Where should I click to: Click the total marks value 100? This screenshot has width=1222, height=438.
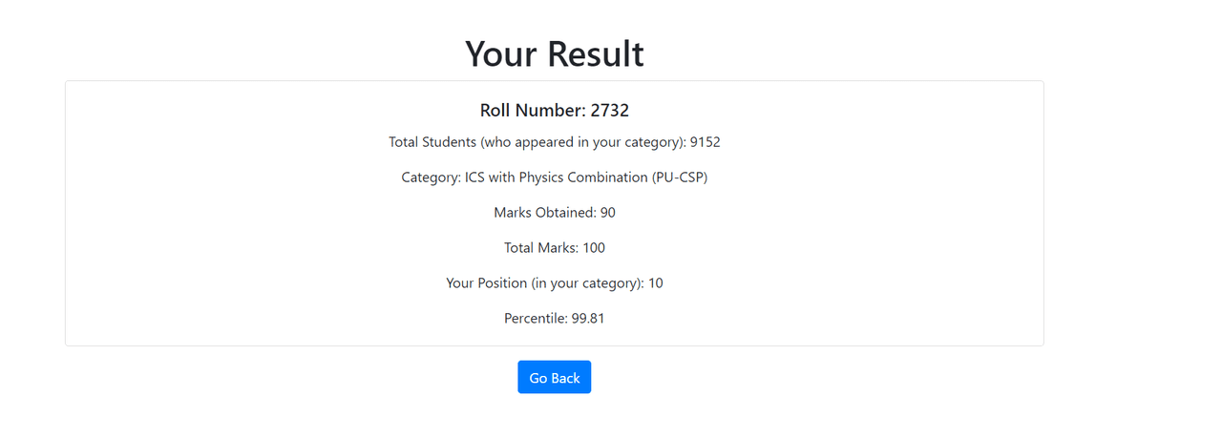pyautogui.click(x=594, y=248)
